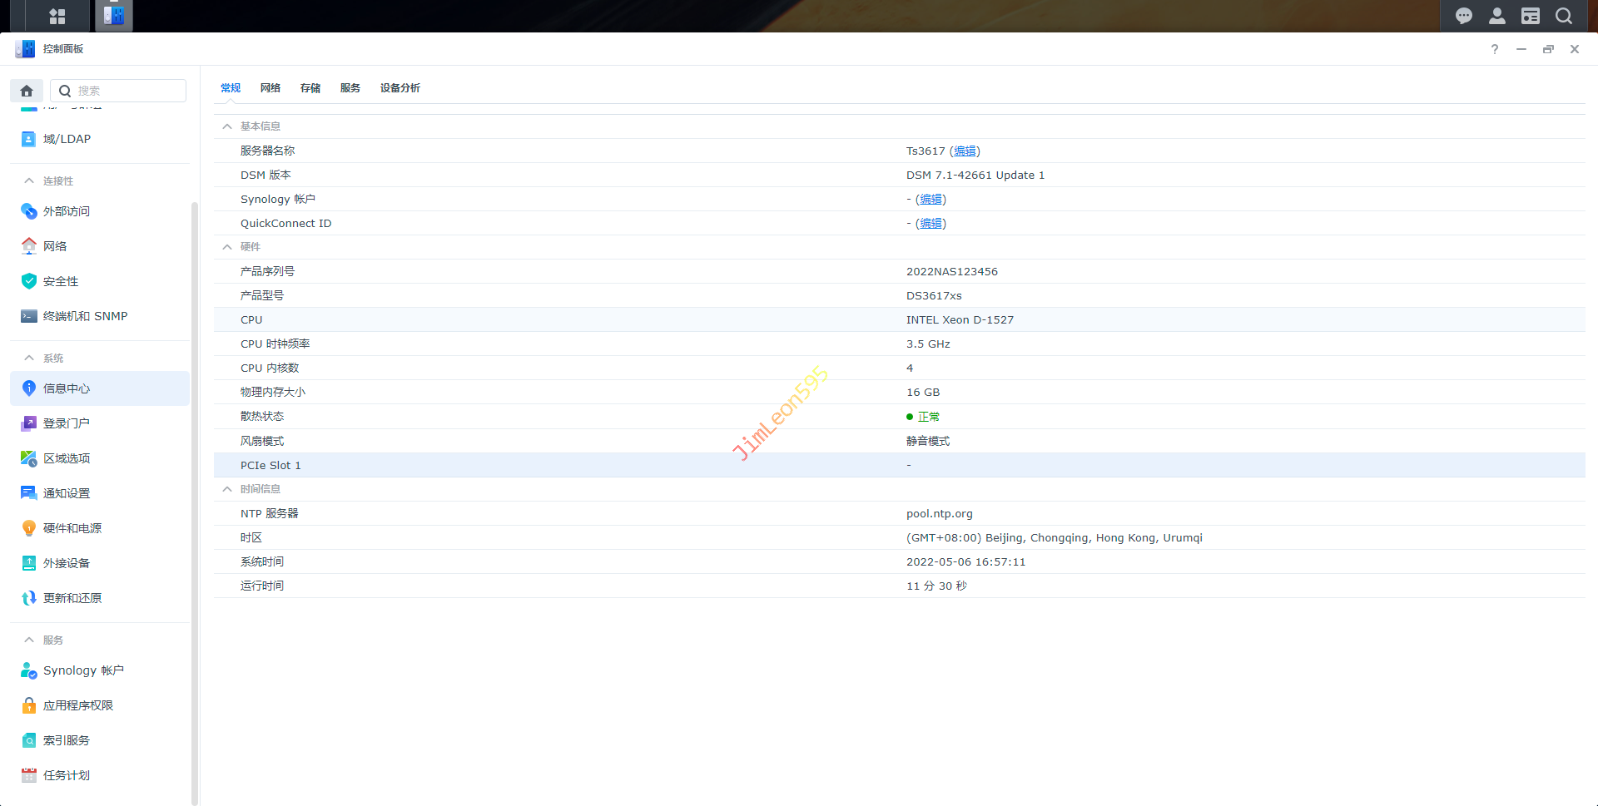Click the Control Panel search field

[127, 91]
